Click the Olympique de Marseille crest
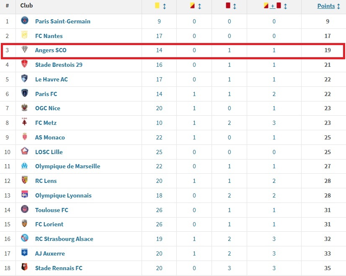Screen dimensions: 346x276 [25, 166]
